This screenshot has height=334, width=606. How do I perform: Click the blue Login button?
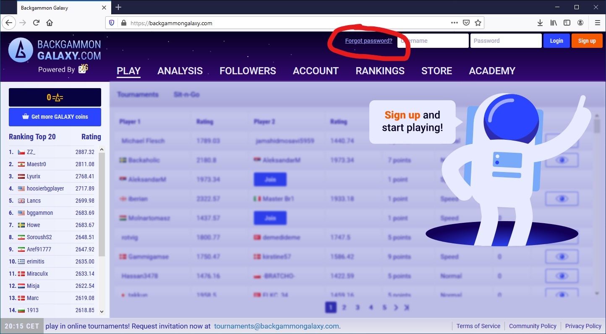point(556,41)
